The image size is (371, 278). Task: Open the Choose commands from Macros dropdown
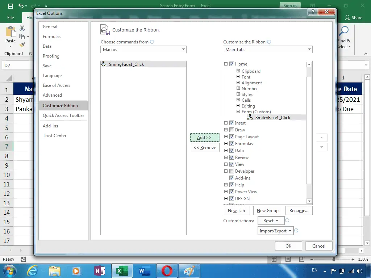coord(143,49)
